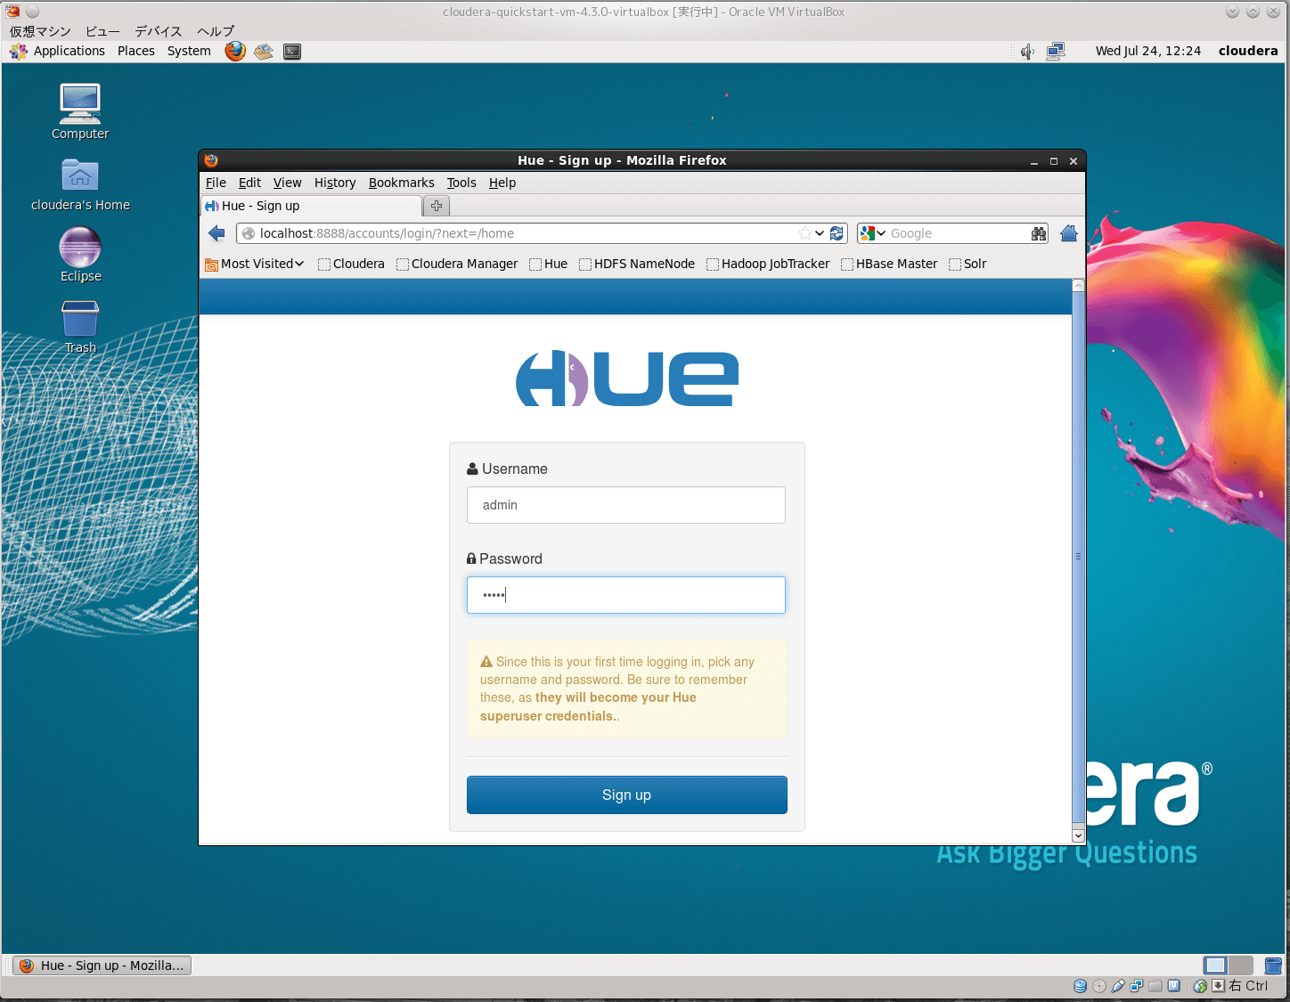Launch Firefox from the top panel
Screen dimensions: 1290x1002
[x=235, y=51]
